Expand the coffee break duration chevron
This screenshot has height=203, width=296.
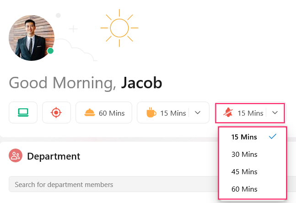pyautogui.click(x=198, y=112)
